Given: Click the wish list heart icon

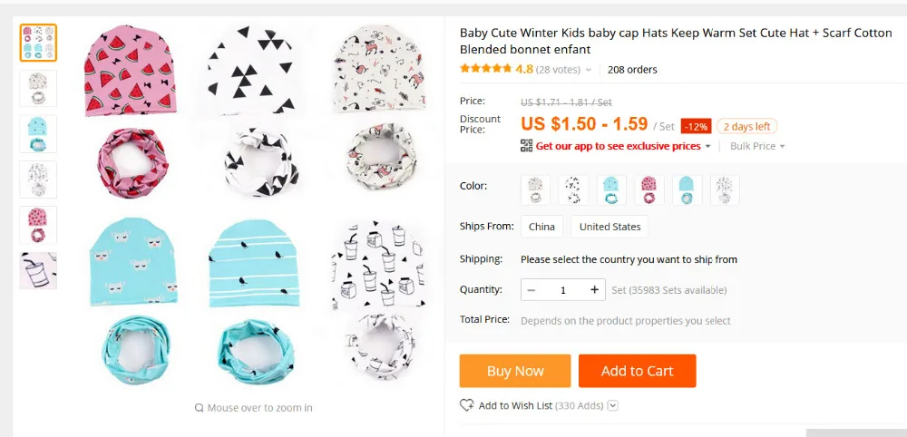Looking at the screenshot, I should 467,405.
